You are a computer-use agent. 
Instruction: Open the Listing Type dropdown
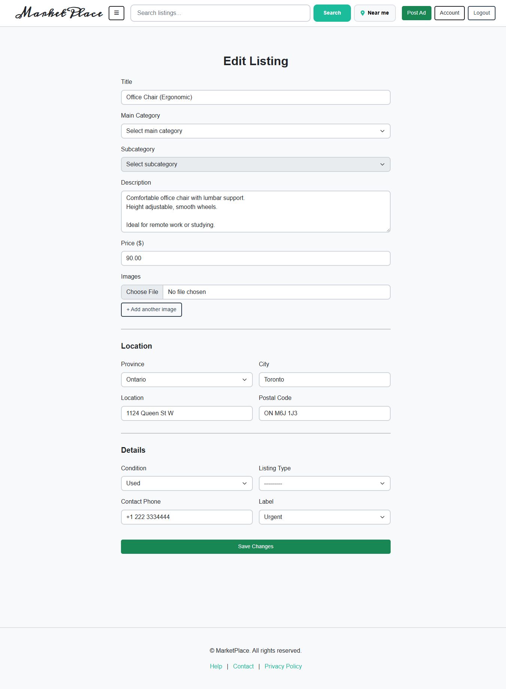tap(324, 483)
